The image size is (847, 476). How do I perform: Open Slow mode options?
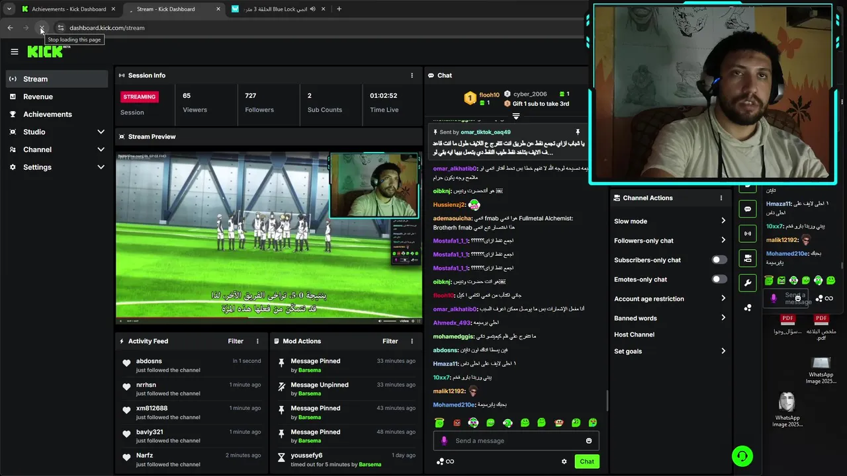coord(670,221)
